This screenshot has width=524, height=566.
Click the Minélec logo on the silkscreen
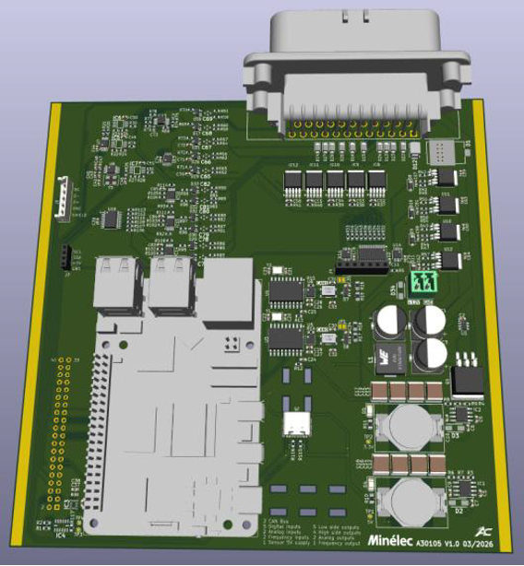coord(390,540)
